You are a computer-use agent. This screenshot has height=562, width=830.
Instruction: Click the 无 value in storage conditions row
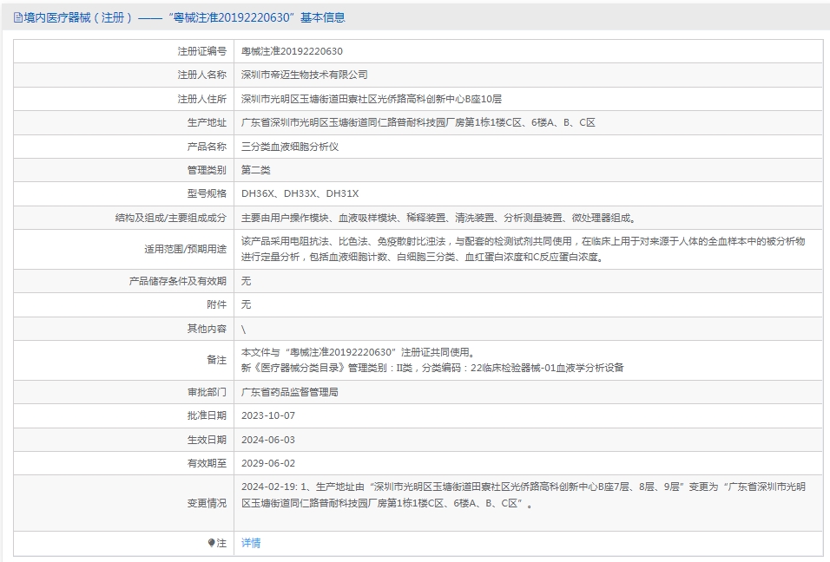coord(247,281)
